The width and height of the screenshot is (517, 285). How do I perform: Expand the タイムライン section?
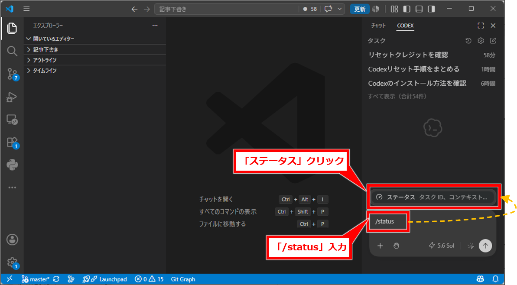pos(95,71)
